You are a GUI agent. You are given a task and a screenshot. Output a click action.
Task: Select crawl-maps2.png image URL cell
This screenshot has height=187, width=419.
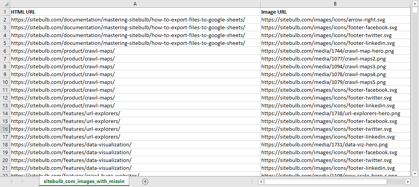pyautogui.click(x=335, y=59)
